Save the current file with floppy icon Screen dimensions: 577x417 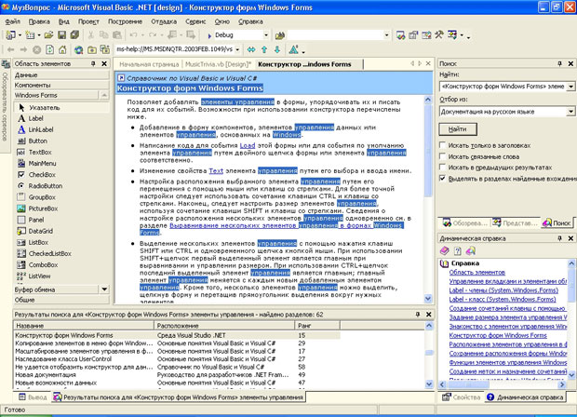61,35
